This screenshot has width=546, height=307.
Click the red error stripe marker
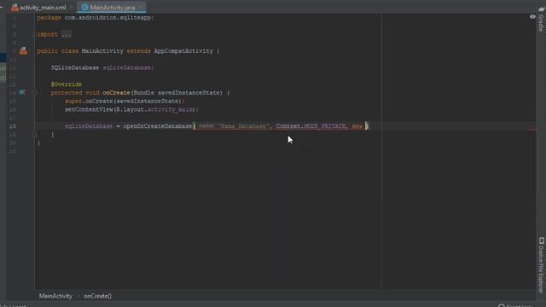(x=532, y=130)
